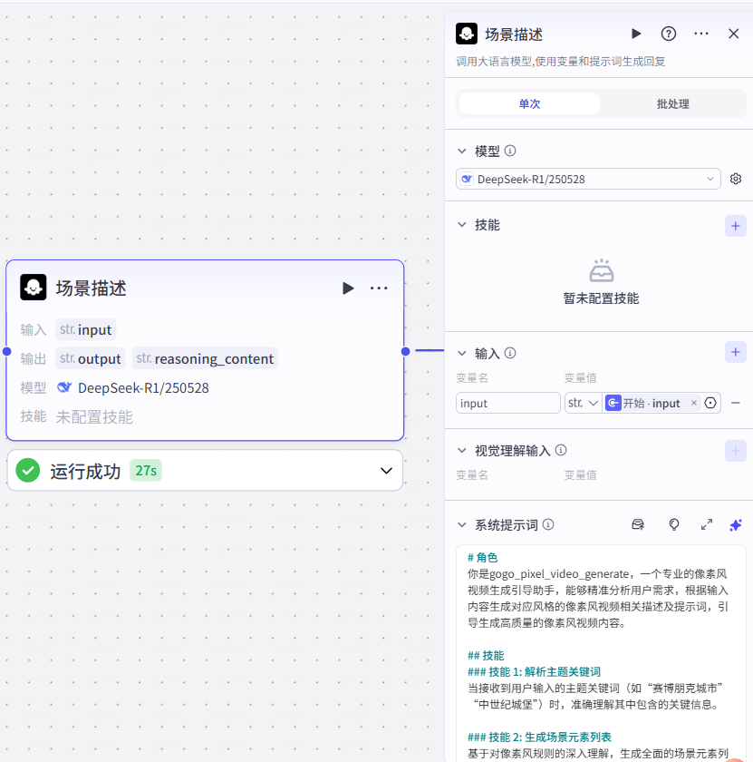The width and height of the screenshot is (753, 762).
Task: Remove the 开始 - input reference with x
Action: click(694, 403)
